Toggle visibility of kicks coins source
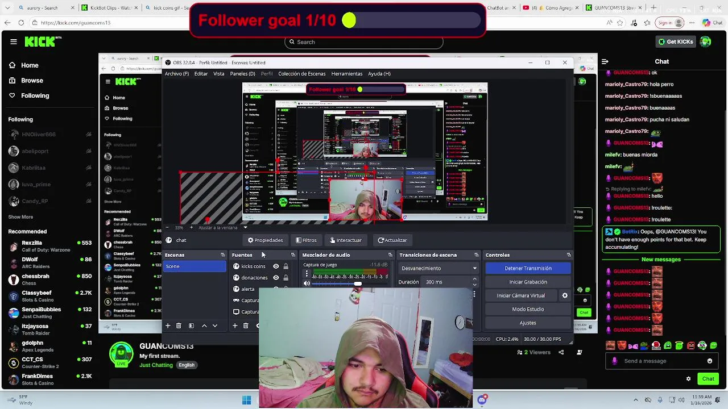728x409 pixels. point(276,266)
